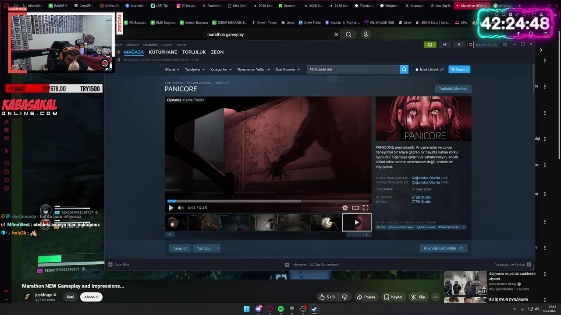
Task: Open YouTube more actions ellipsis
Action: coord(435,297)
